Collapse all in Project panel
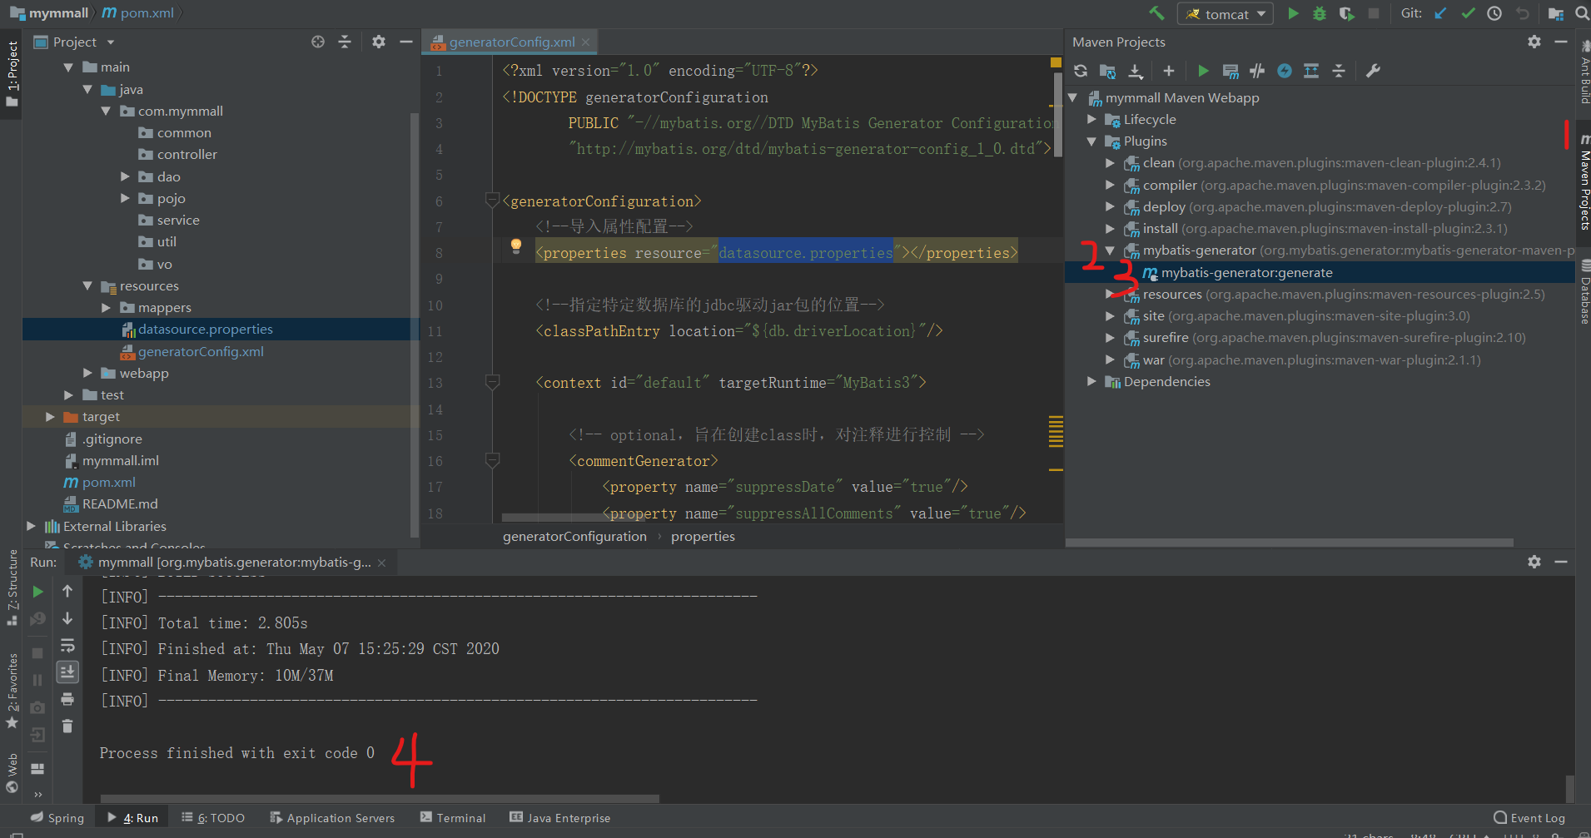 (x=345, y=42)
